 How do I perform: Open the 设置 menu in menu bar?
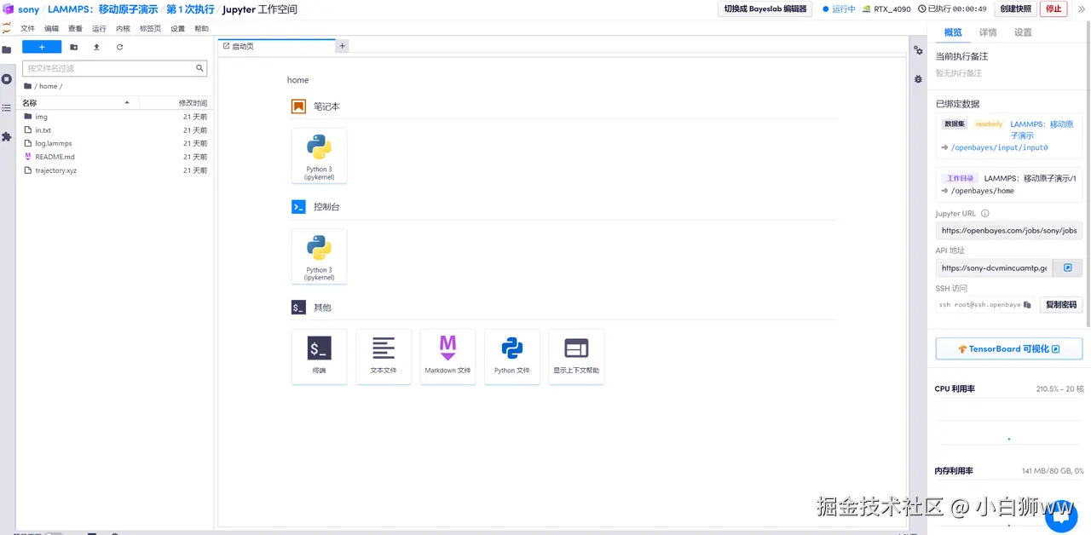point(177,28)
